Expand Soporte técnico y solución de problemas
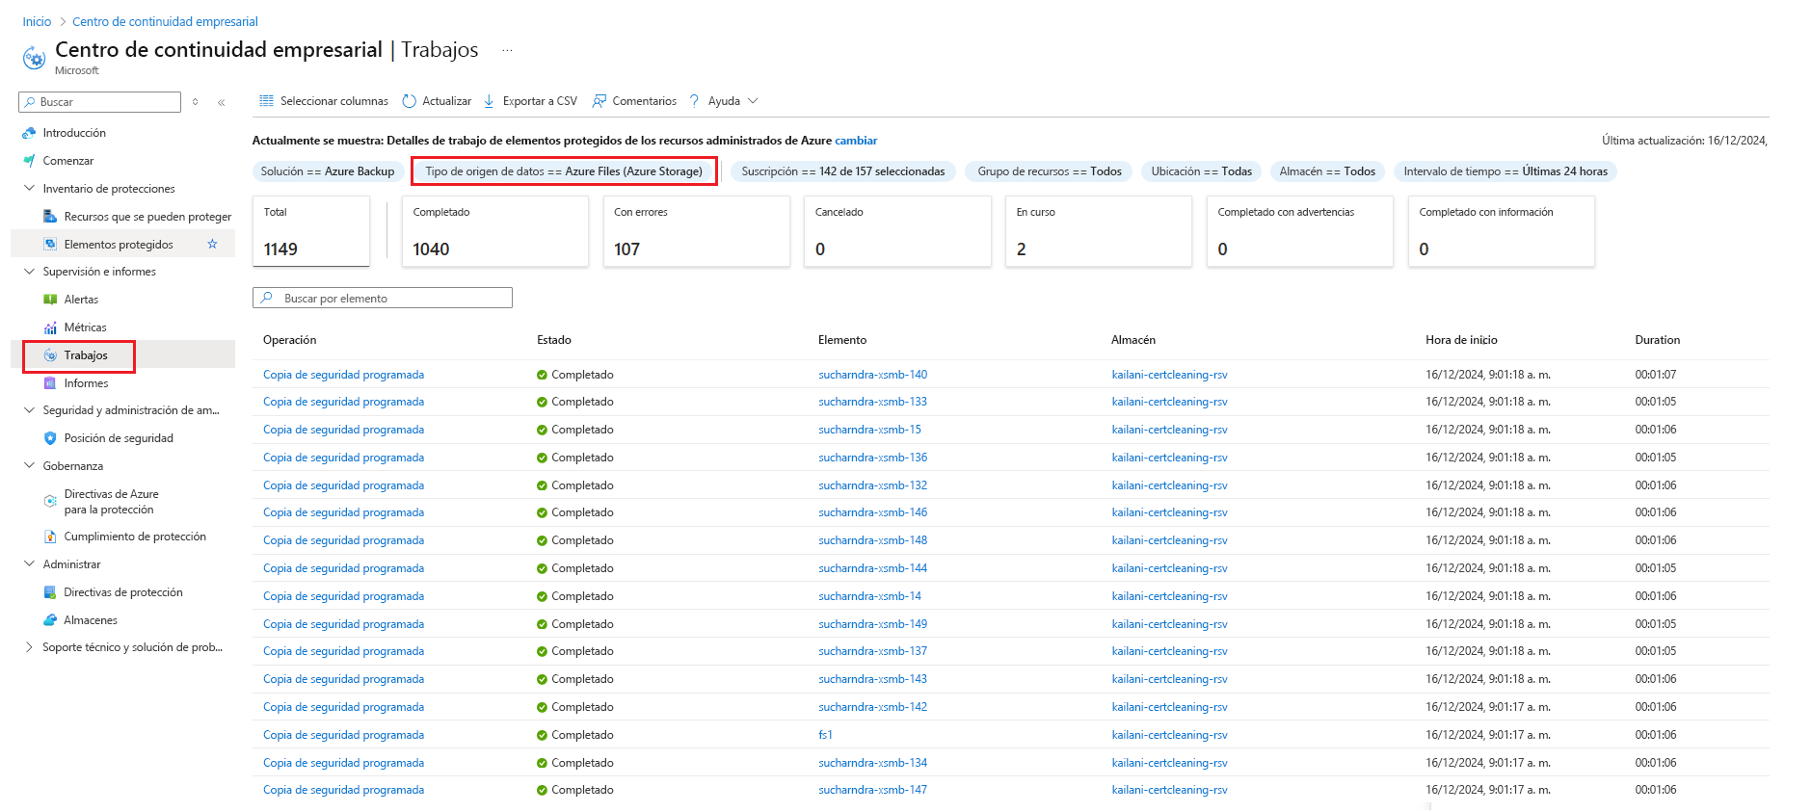The image size is (1812, 812). (29, 647)
